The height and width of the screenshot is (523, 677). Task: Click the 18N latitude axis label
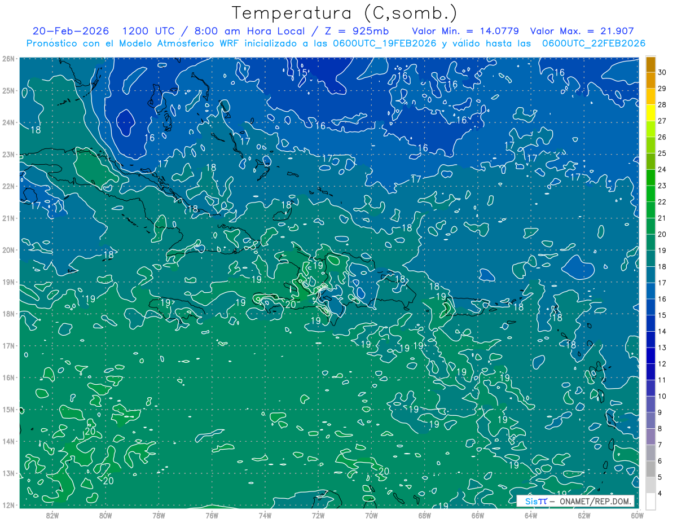click(x=8, y=314)
